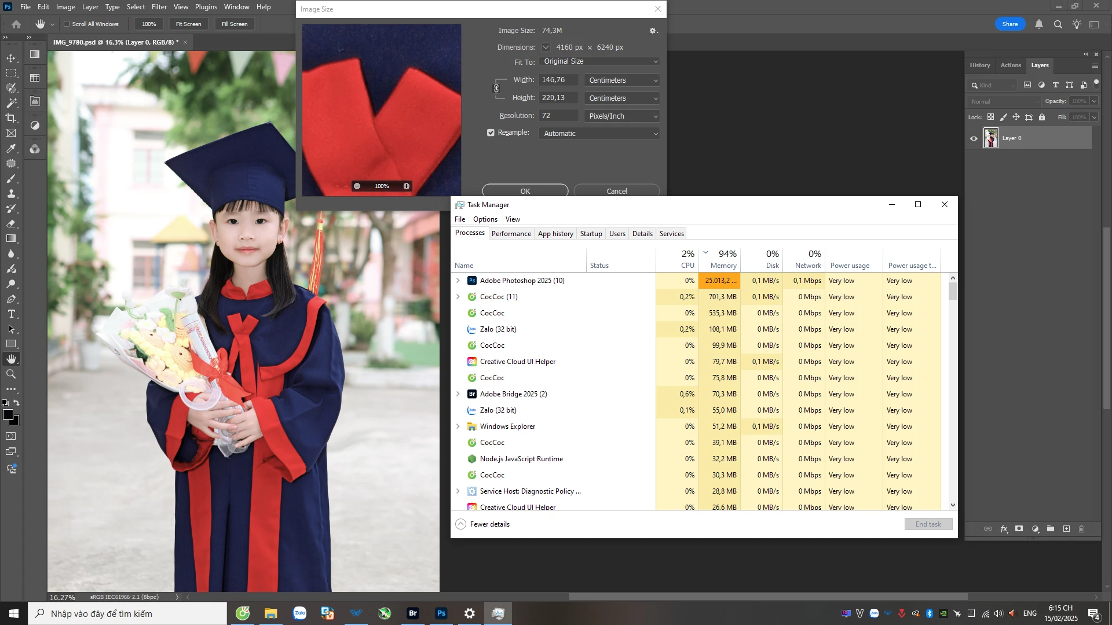The image size is (1112, 625).
Task: Select the Eyedropper tool
Action: [11, 149]
